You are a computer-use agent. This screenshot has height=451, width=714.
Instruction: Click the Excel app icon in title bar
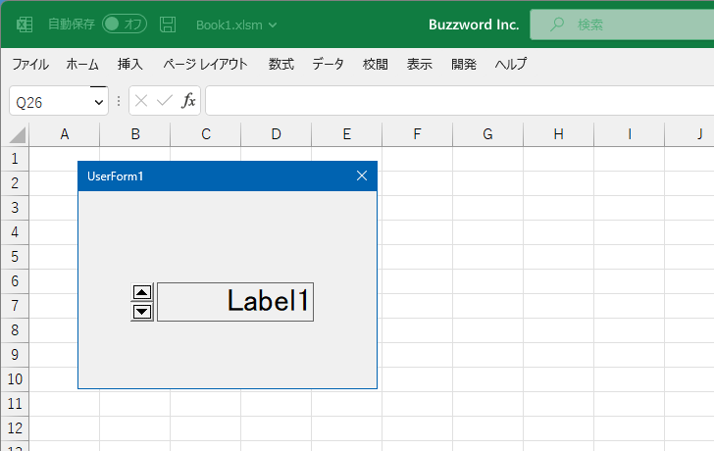pos(25,25)
